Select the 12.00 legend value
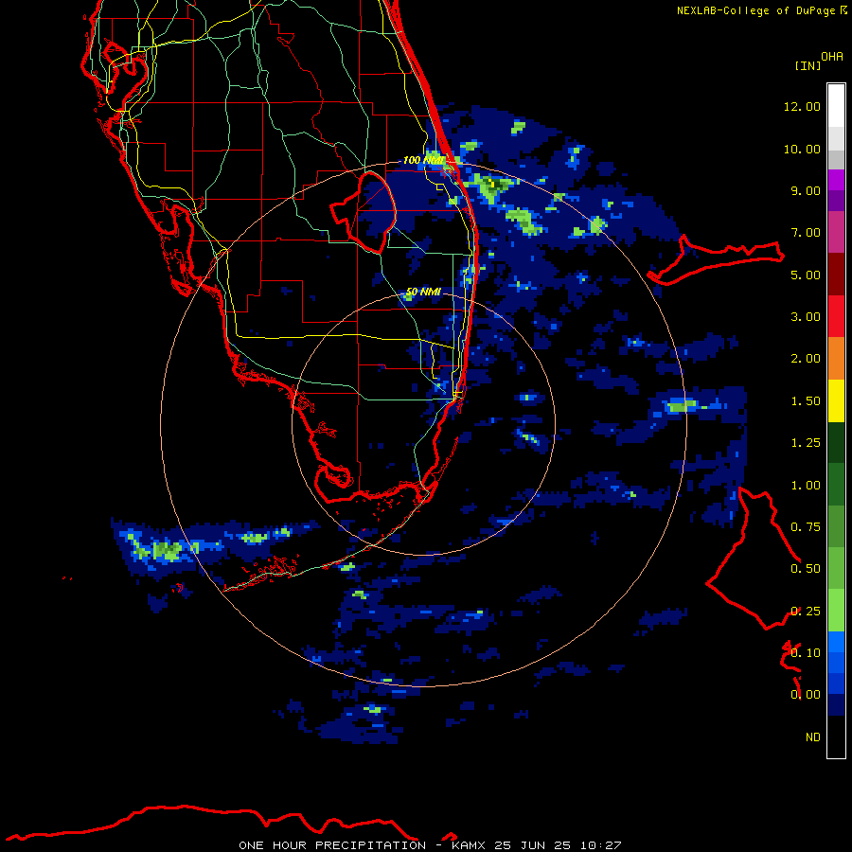The height and width of the screenshot is (852, 852). pos(802,106)
